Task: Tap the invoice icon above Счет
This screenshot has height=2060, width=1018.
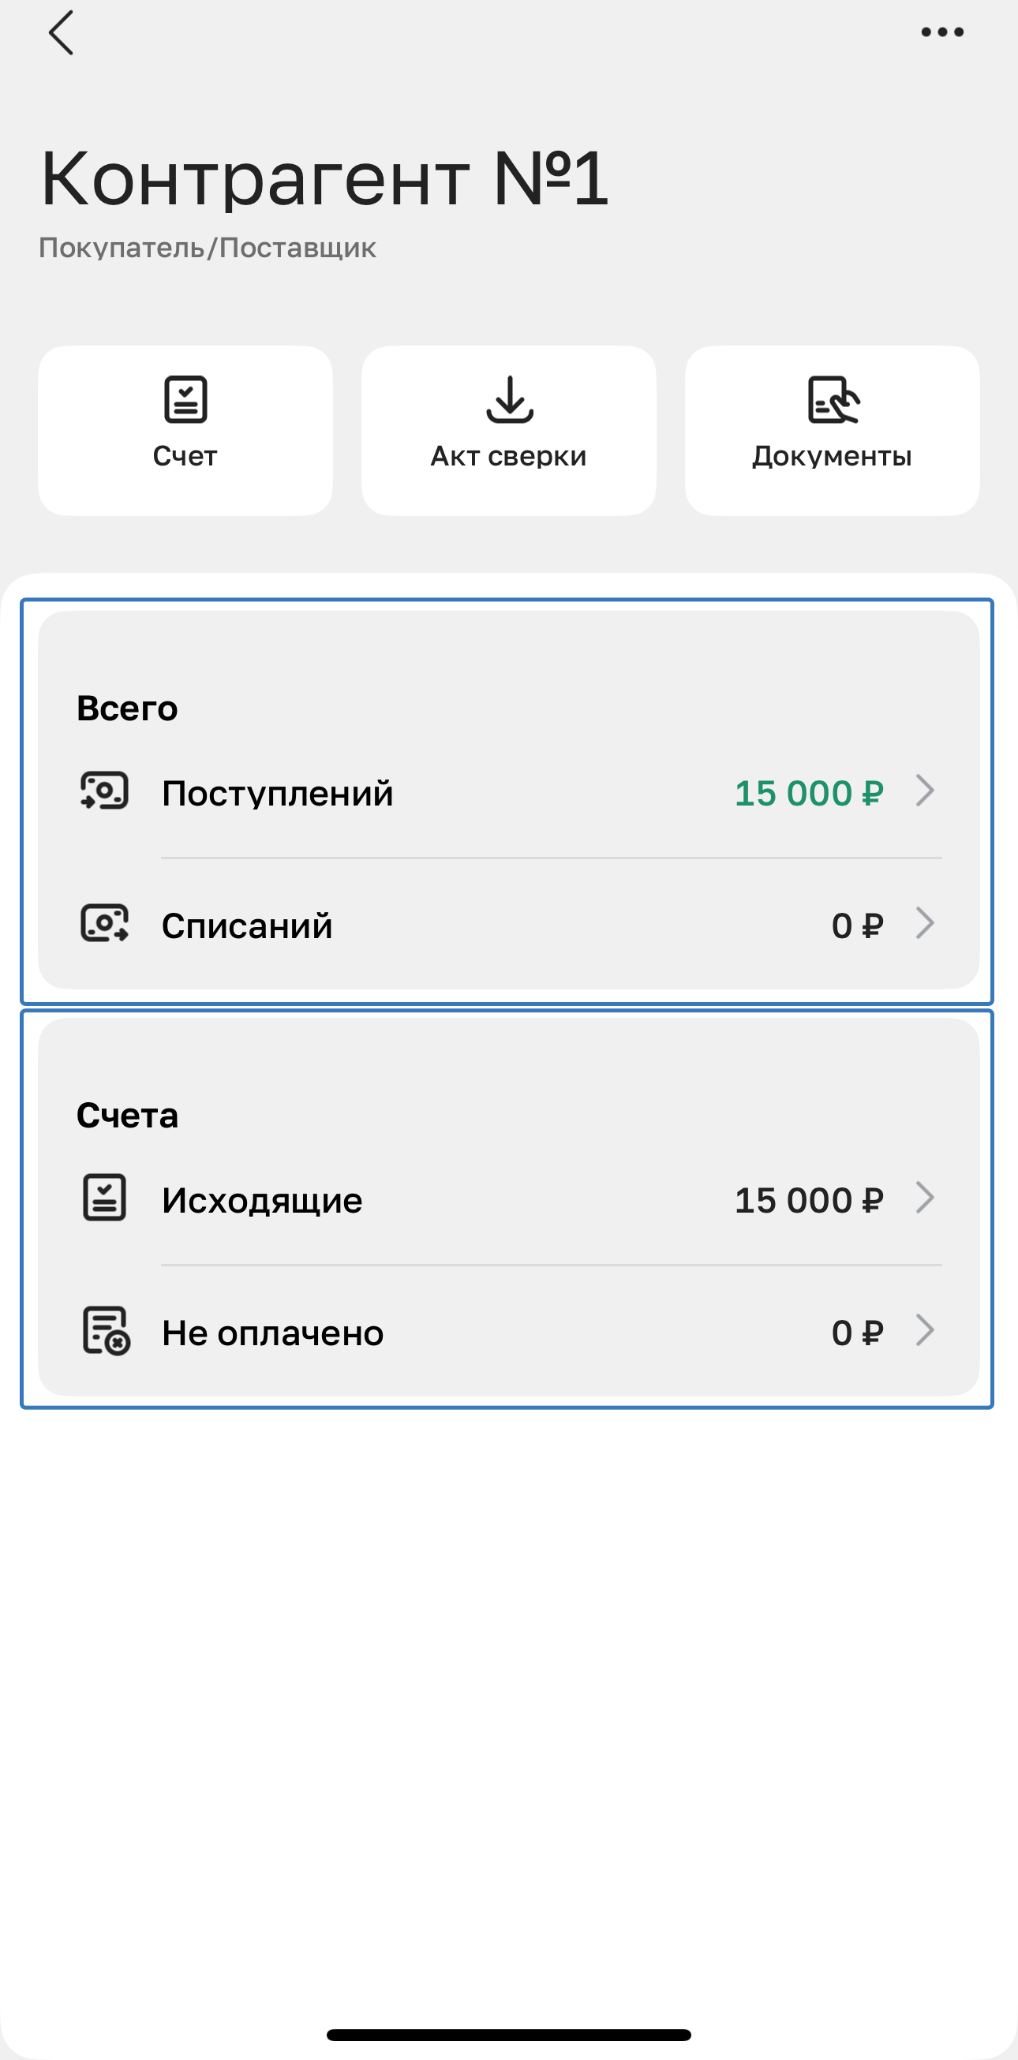Action: (x=185, y=399)
